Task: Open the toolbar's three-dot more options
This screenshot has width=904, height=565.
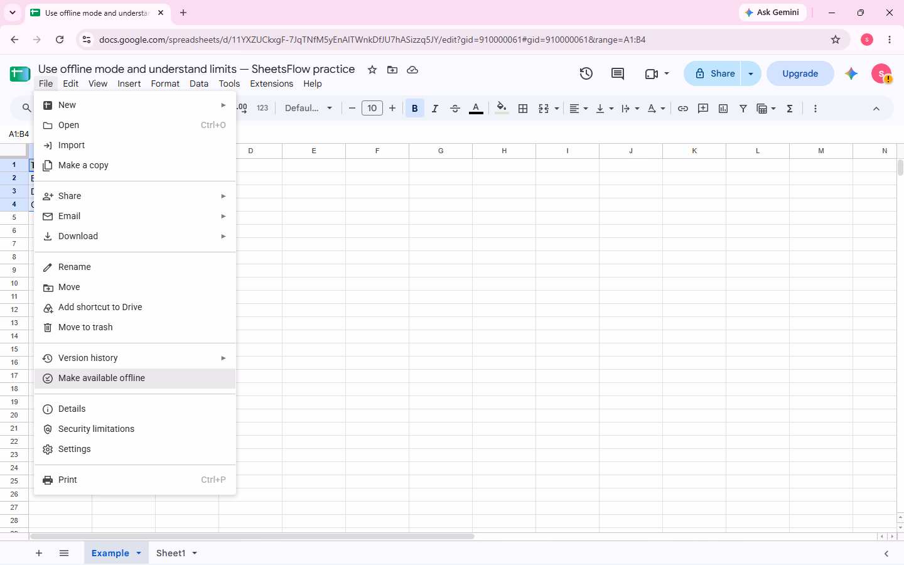Action: tap(815, 109)
